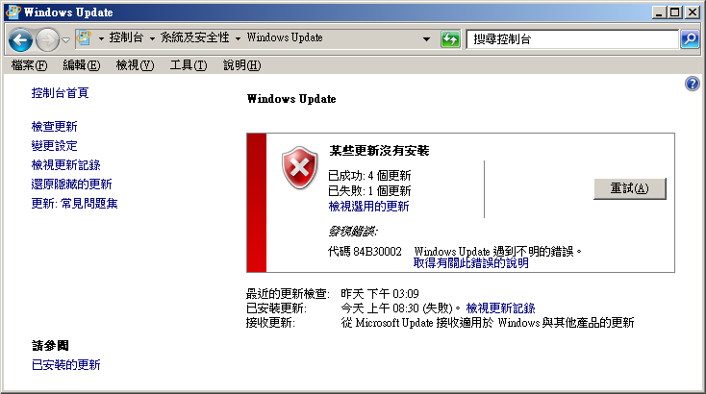Expand the dropdown arrow before 系統及安全性 breadcrumb
Viewport: 706px width, 394px height.
click(152, 39)
